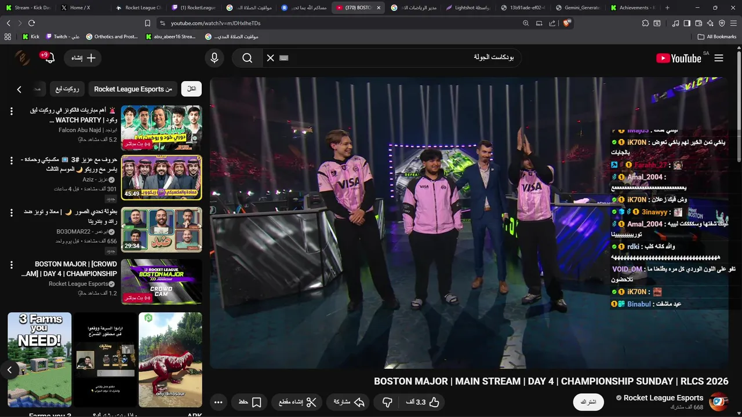Open the YouTube home logo
Viewport: 742px width, 417px height.
tap(679, 58)
